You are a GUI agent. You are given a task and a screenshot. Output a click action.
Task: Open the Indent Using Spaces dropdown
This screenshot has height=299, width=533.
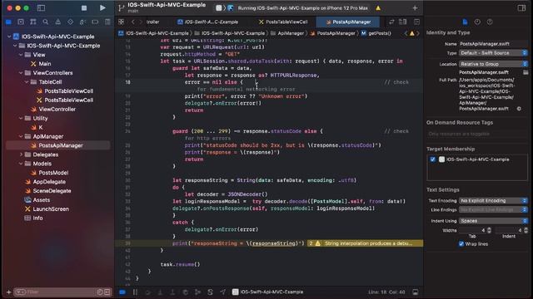pyautogui.click(x=493, y=221)
